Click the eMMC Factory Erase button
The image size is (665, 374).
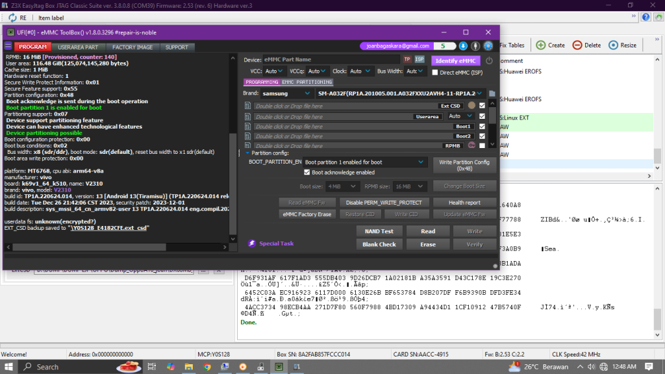[307, 214]
